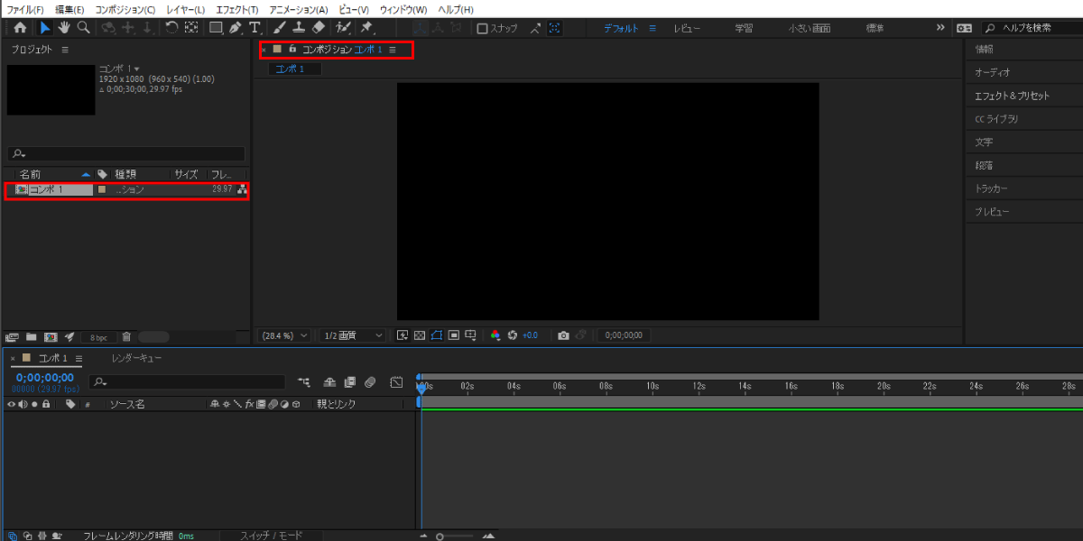Toggle lock on composition viewer tab
1083x541 pixels.
pos(292,49)
